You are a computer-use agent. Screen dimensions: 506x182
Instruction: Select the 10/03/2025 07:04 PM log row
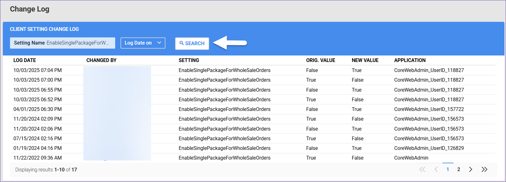(x=37, y=70)
